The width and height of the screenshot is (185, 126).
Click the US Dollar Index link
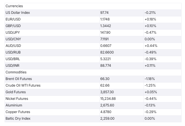[x=18, y=13]
